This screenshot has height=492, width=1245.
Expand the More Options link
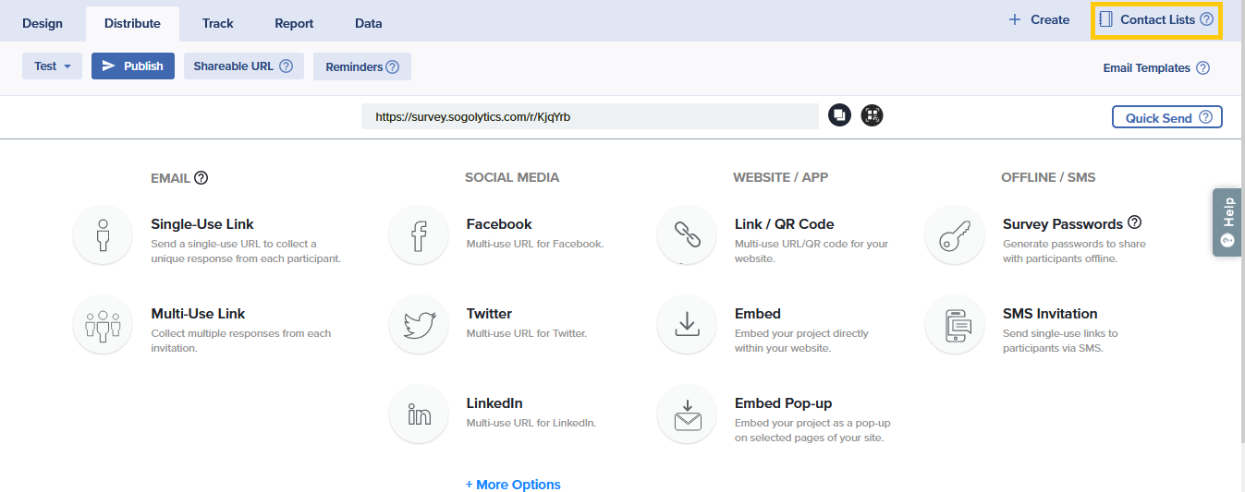tap(513, 485)
